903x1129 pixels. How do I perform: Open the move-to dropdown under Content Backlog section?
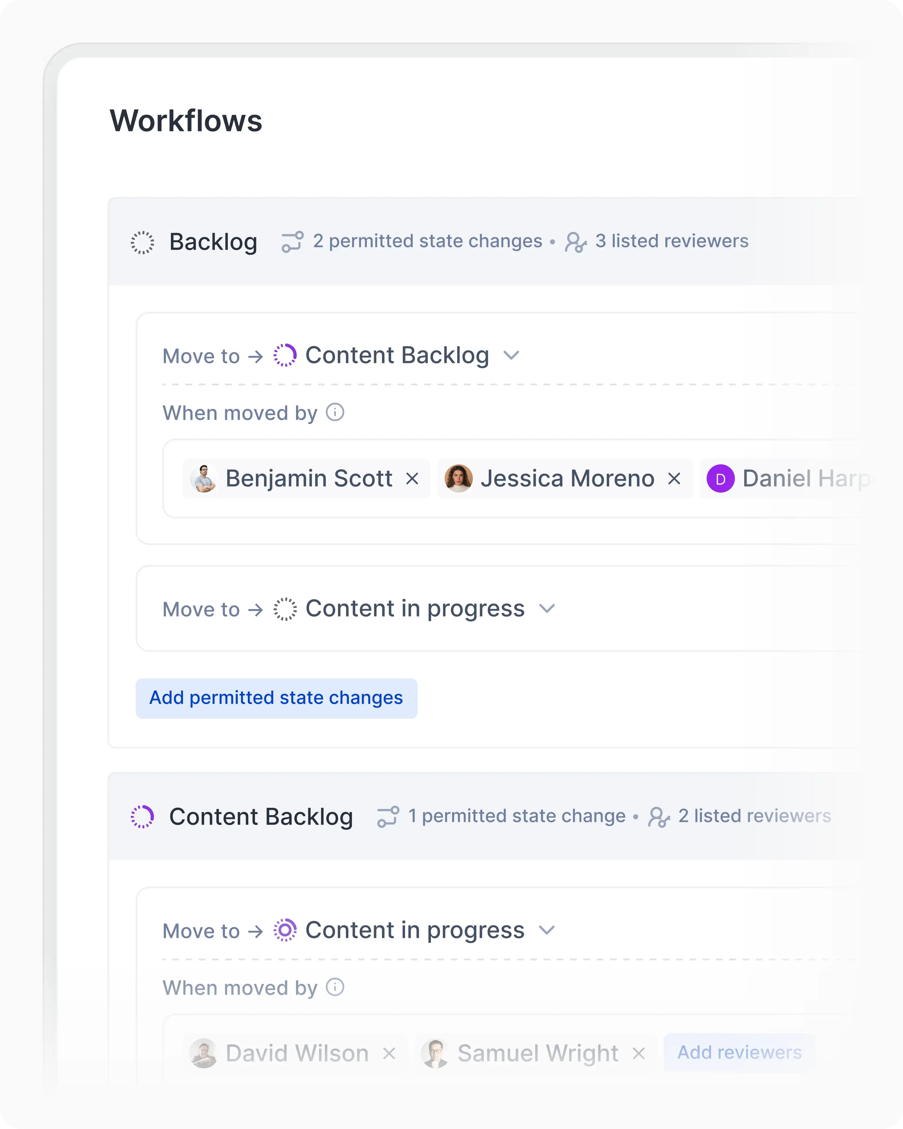click(548, 930)
